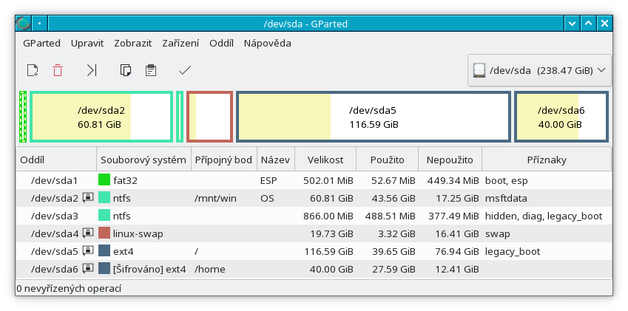Click the green fat32 color swatch of /dev/sda1

pos(104,180)
